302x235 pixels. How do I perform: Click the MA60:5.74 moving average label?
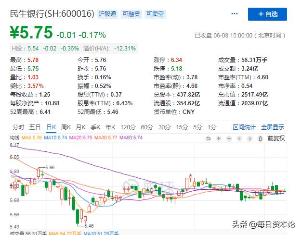131,137
